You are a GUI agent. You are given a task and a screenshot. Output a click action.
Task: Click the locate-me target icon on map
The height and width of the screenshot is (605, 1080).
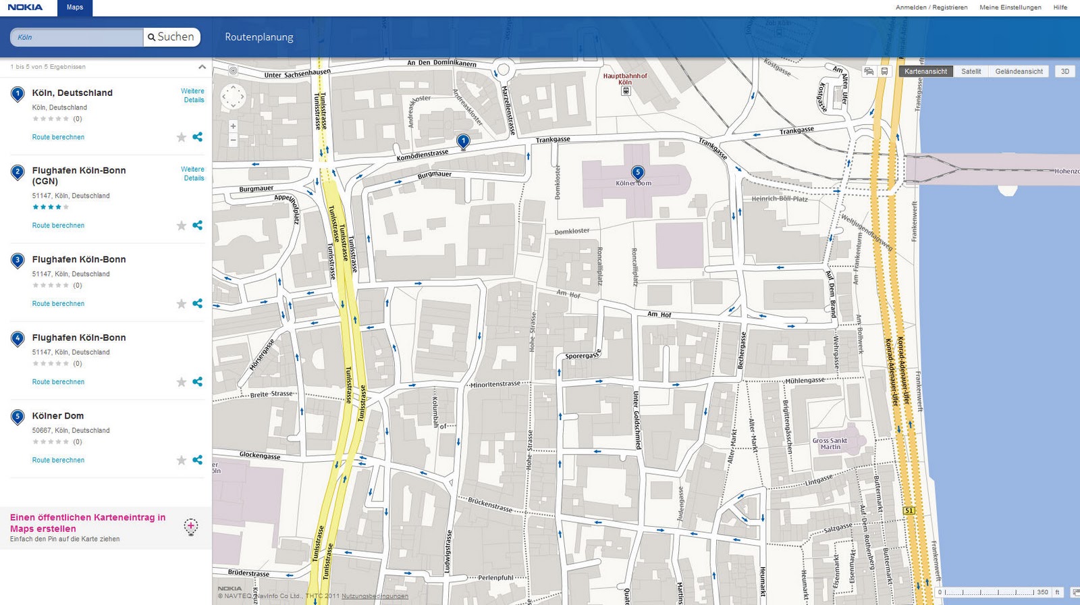click(233, 70)
